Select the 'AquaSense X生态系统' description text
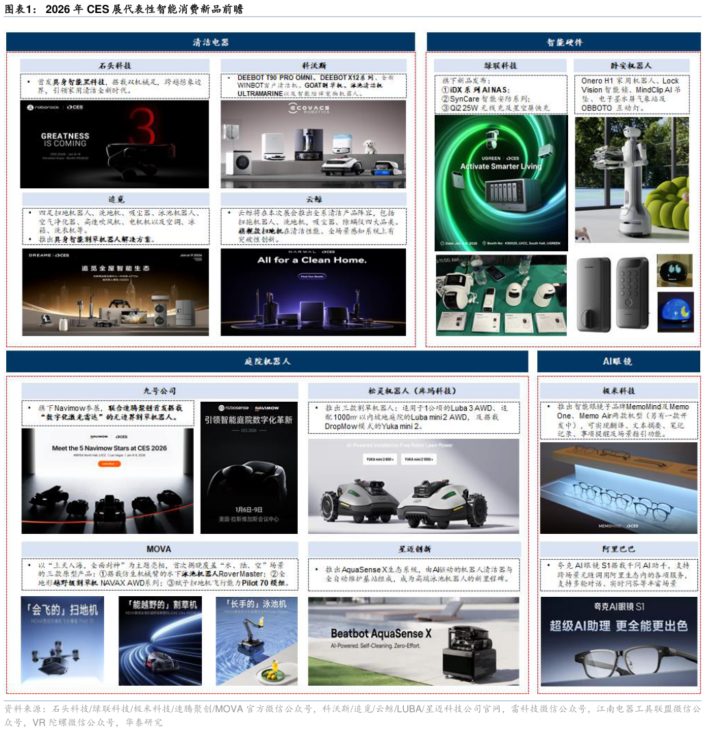This screenshot has height=731, width=705. point(413,574)
